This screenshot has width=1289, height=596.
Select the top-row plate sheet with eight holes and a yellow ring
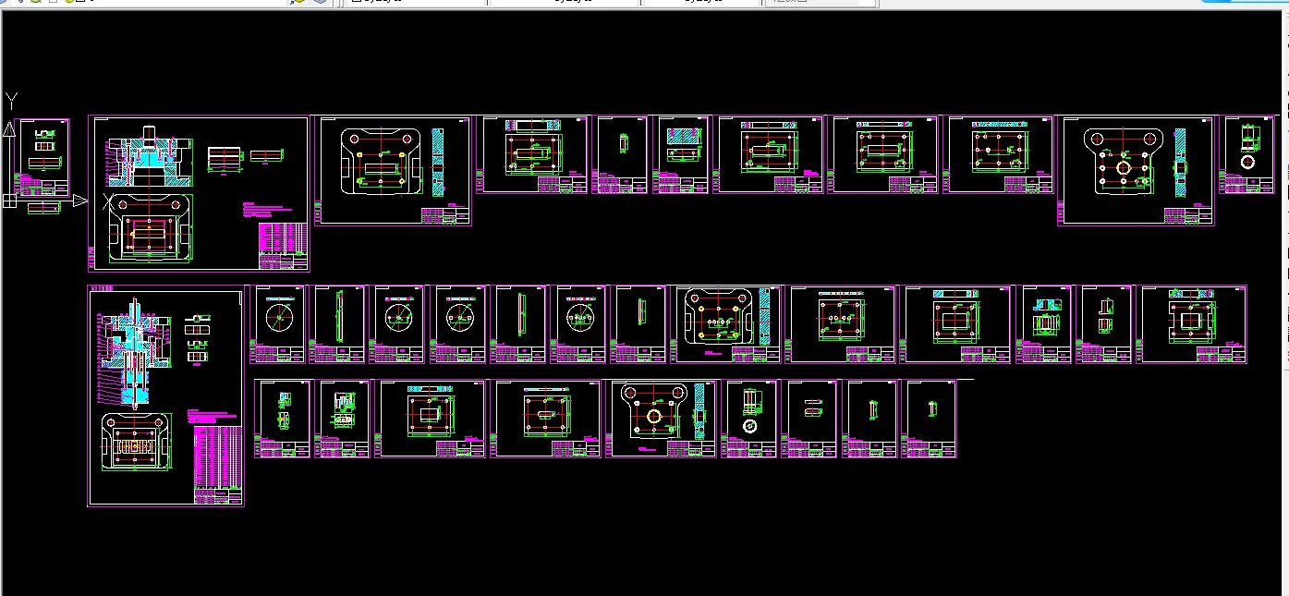point(1137,171)
